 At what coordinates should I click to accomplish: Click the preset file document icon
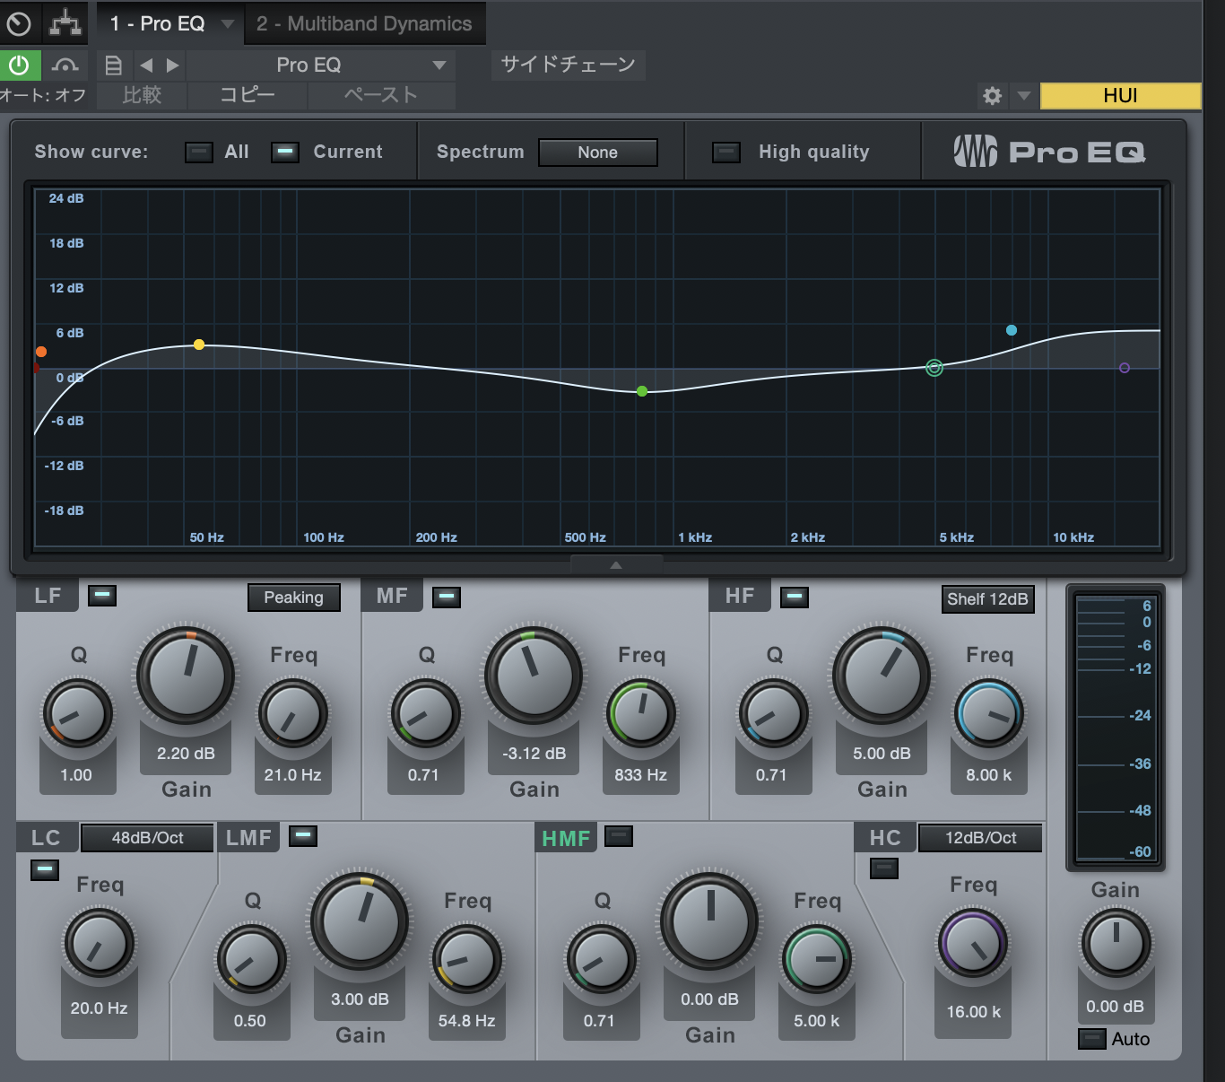pyautogui.click(x=114, y=65)
